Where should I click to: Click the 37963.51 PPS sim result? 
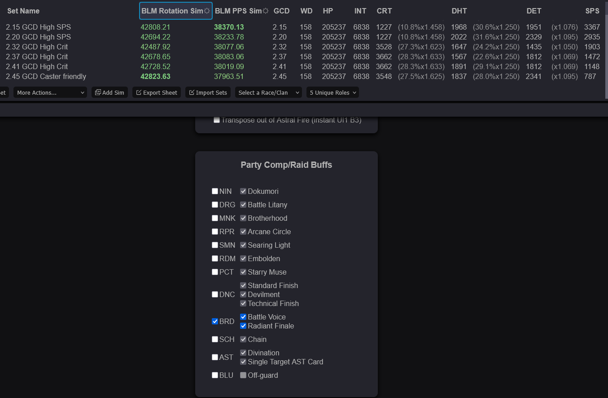point(229,76)
